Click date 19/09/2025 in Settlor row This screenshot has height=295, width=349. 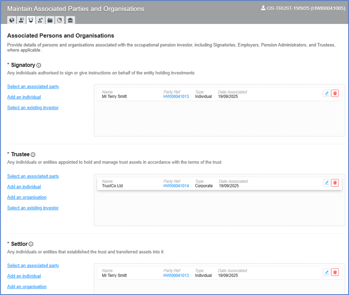pos(228,275)
